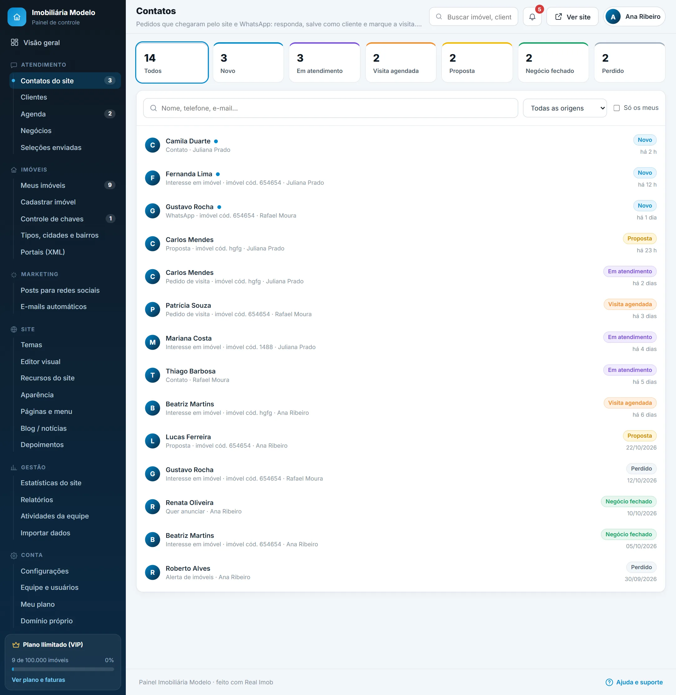Viewport: 676px width, 695px height.
Task: Open Ajuda e suporte link
Action: tap(634, 682)
